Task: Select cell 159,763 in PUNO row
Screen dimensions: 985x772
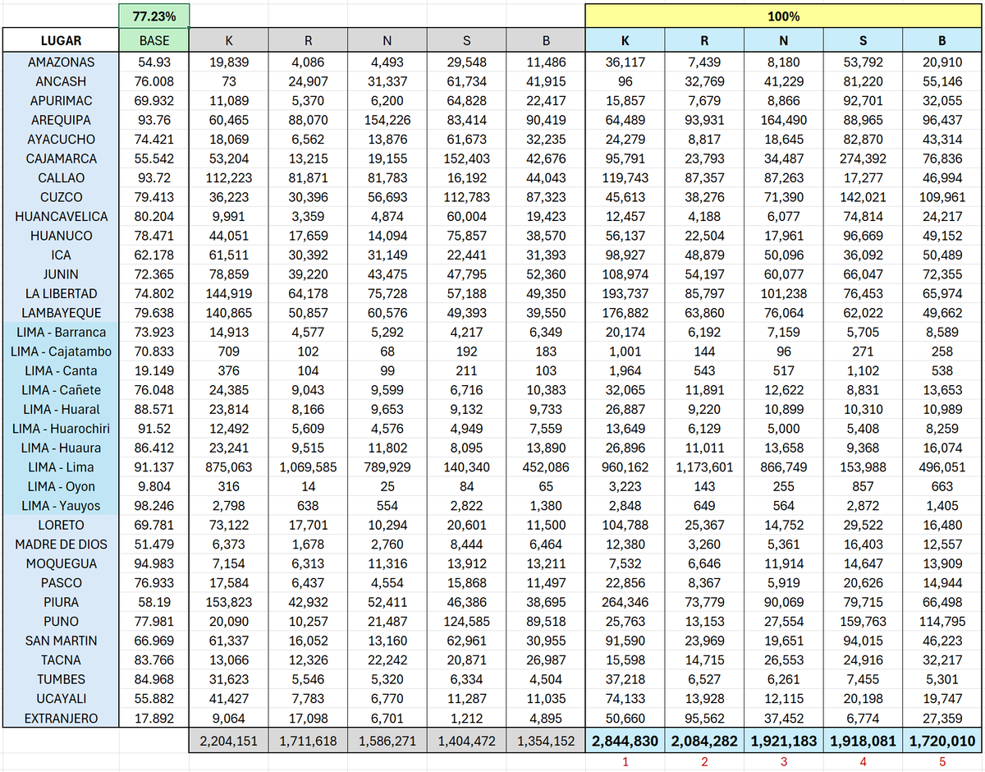Action: [x=864, y=622]
